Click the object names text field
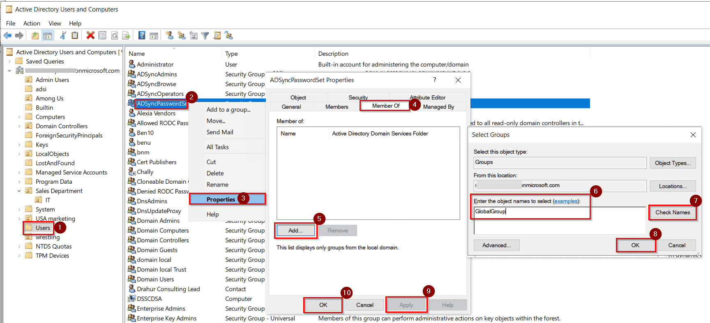The width and height of the screenshot is (710, 323). click(560, 220)
